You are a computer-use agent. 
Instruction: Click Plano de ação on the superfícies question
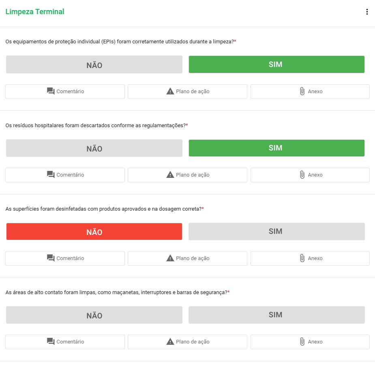click(x=187, y=258)
